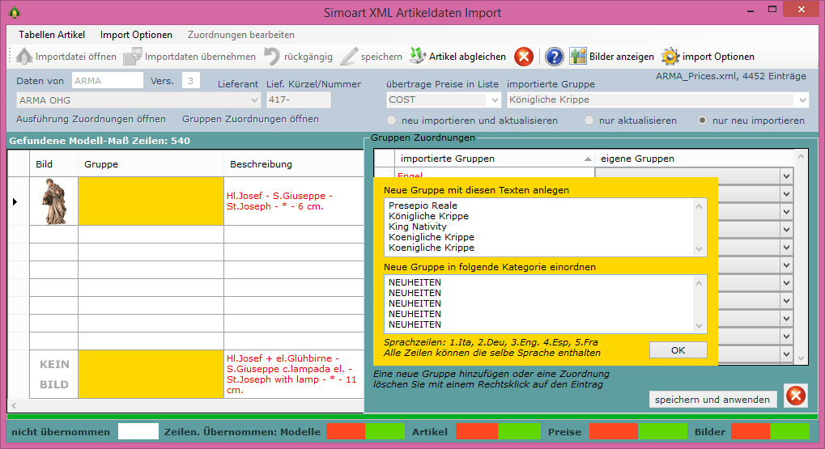Open ARMA OHG Lieferant dropdown
Image resolution: width=825 pixels, height=449 pixels.
click(x=254, y=100)
